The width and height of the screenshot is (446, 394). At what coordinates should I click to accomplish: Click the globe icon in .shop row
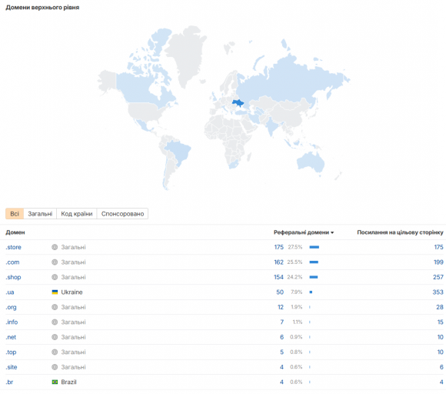(x=55, y=277)
